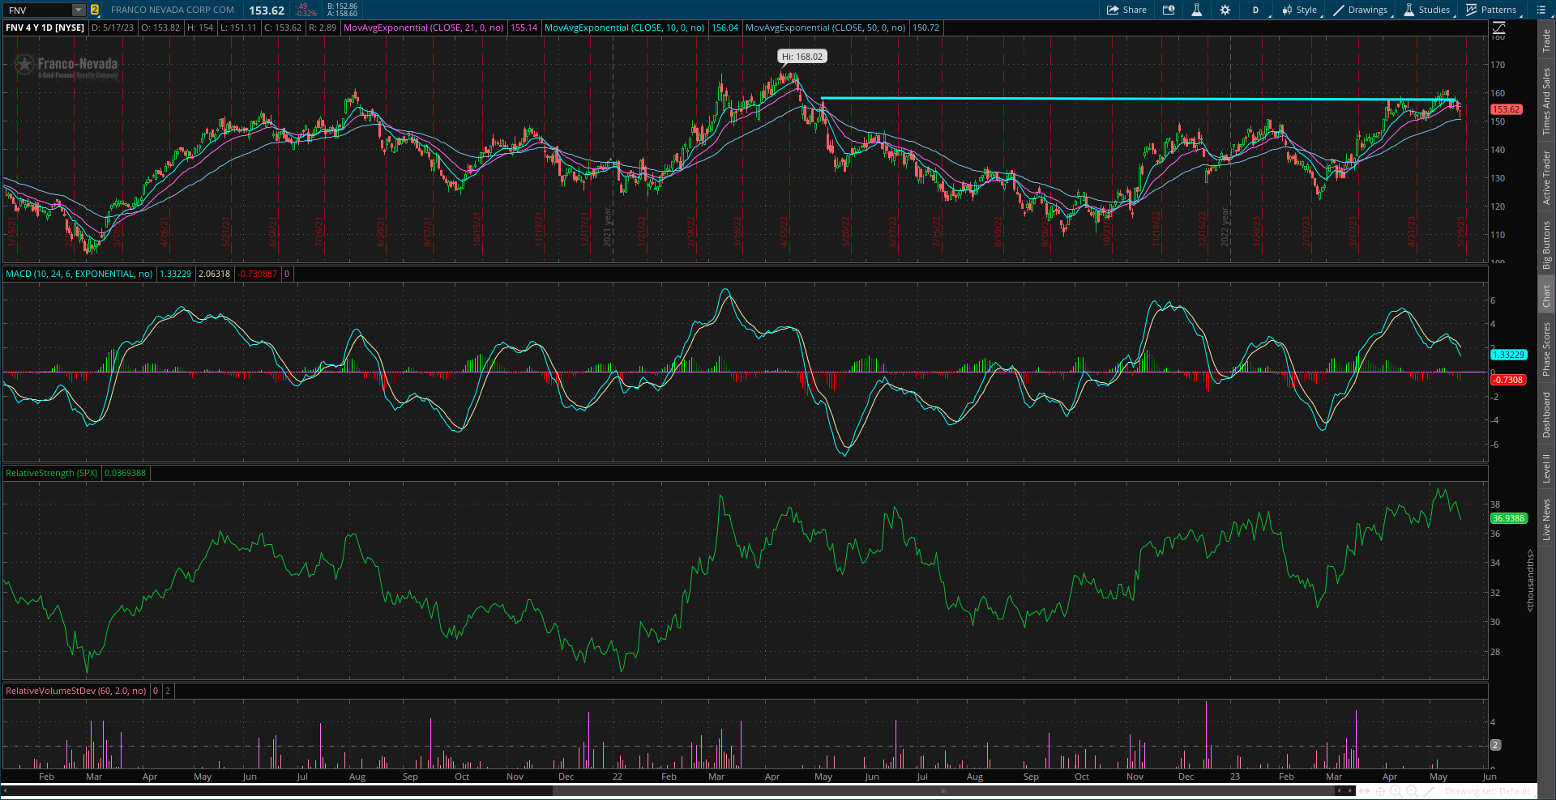Click the O: 153.82 open value
The width and height of the screenshot is (1556, 800).
click(x=160, y=28)
